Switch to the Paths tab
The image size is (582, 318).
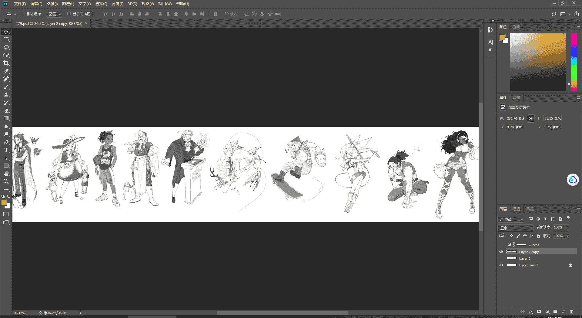(530, 209)
